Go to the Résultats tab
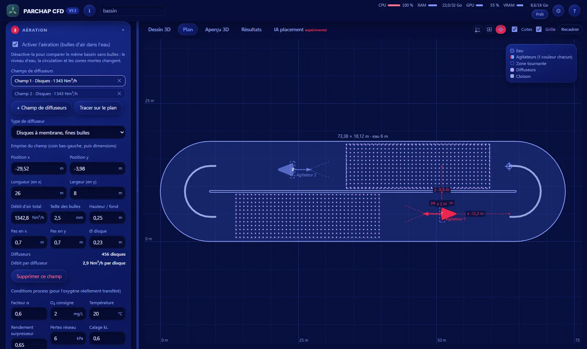Screen dimensions: 587x349 (251, 29)
